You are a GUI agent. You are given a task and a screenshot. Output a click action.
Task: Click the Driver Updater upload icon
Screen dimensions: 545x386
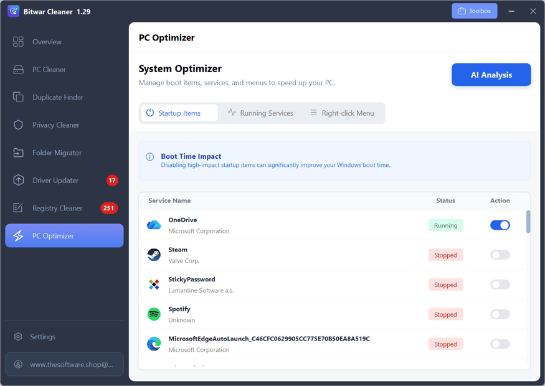19,180
